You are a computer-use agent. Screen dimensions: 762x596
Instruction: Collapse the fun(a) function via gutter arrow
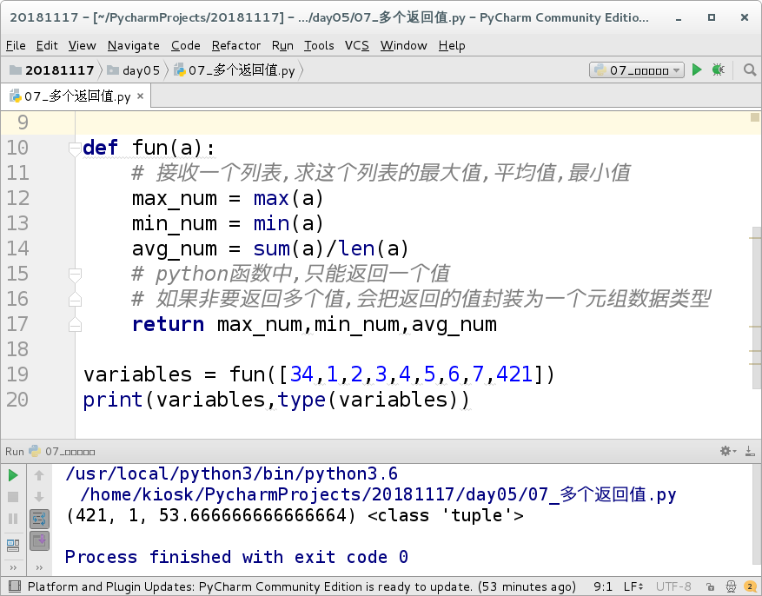(x=75, y=148)
